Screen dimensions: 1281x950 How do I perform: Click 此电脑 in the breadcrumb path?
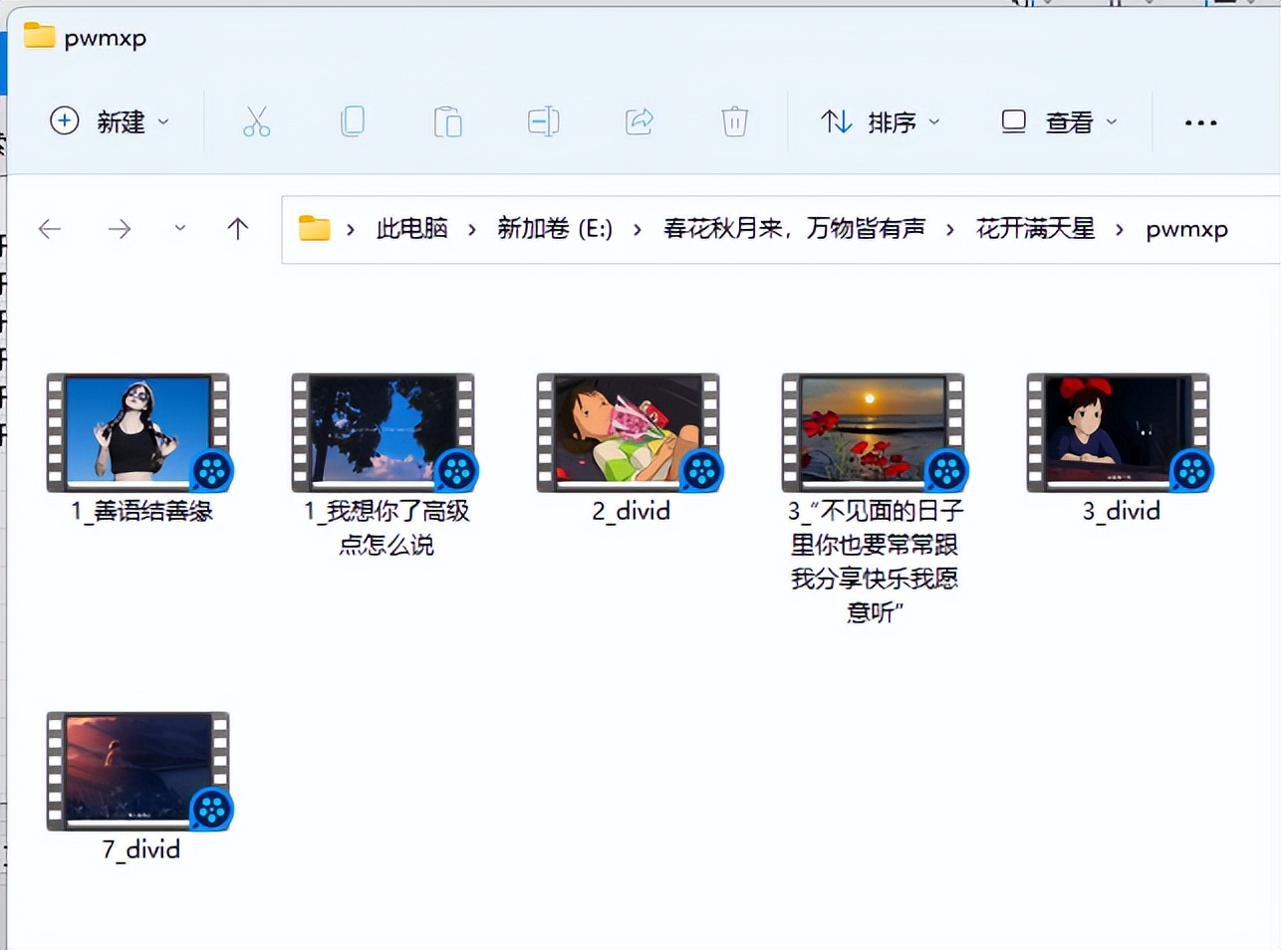coord(411,228)
